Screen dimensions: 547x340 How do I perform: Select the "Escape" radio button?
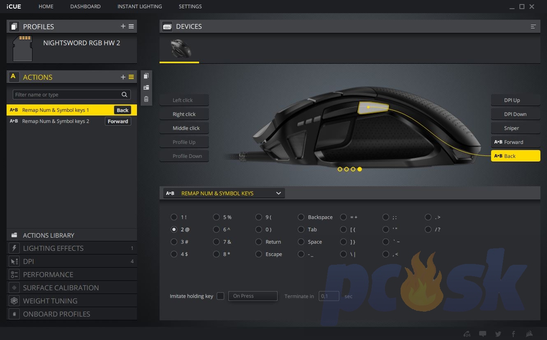259,254
